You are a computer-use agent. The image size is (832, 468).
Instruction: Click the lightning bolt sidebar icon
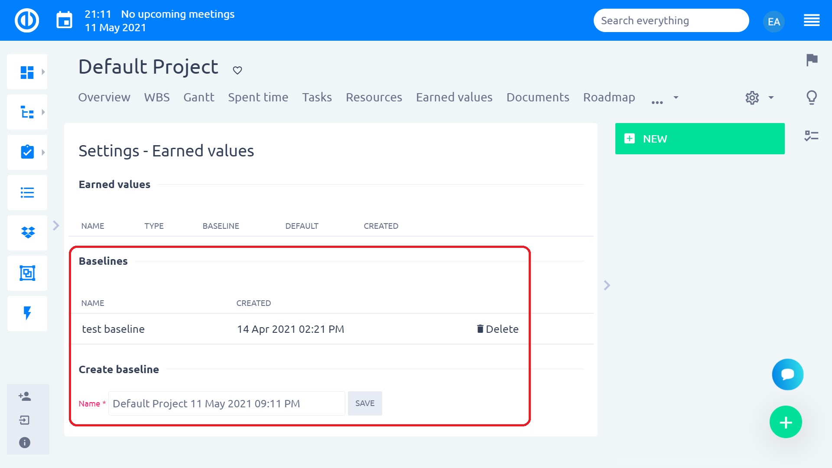27,313
